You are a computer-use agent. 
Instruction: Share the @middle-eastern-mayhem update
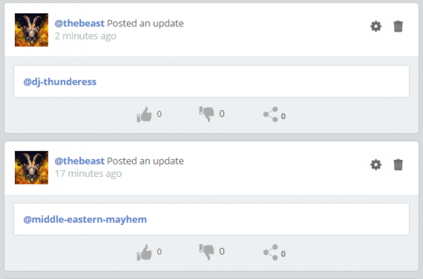(x=270, y=252)
